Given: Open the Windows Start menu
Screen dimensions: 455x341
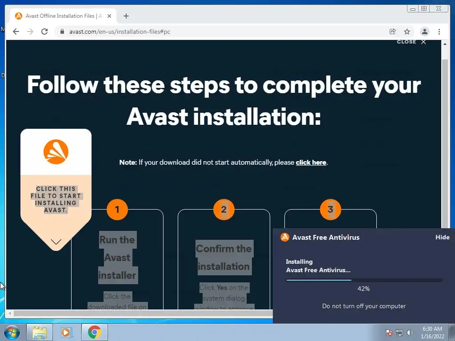Looking at the screenshot, I should tap(12, 332).
